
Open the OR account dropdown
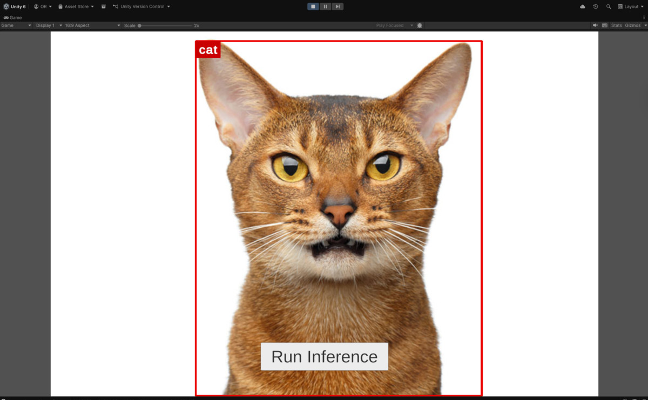click(x=43, y=6)
